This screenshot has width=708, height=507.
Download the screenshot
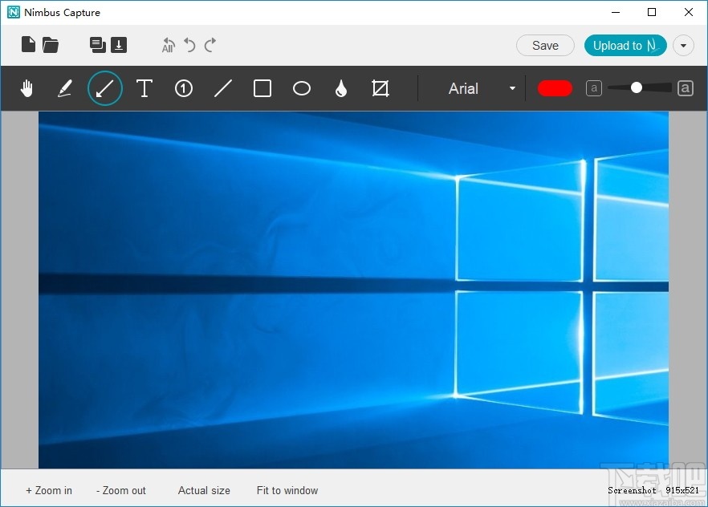coord(119,45)
